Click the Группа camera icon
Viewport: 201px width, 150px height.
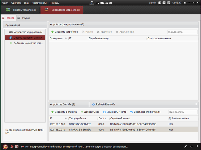point(19,18)
